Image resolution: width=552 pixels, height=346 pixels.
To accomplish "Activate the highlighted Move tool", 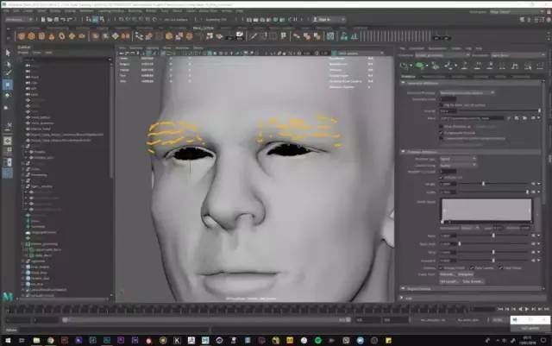I will (x=8, y=85).
